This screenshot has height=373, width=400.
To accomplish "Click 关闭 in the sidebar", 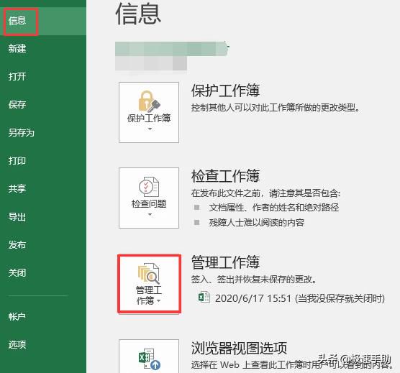I will click(17, 273).
